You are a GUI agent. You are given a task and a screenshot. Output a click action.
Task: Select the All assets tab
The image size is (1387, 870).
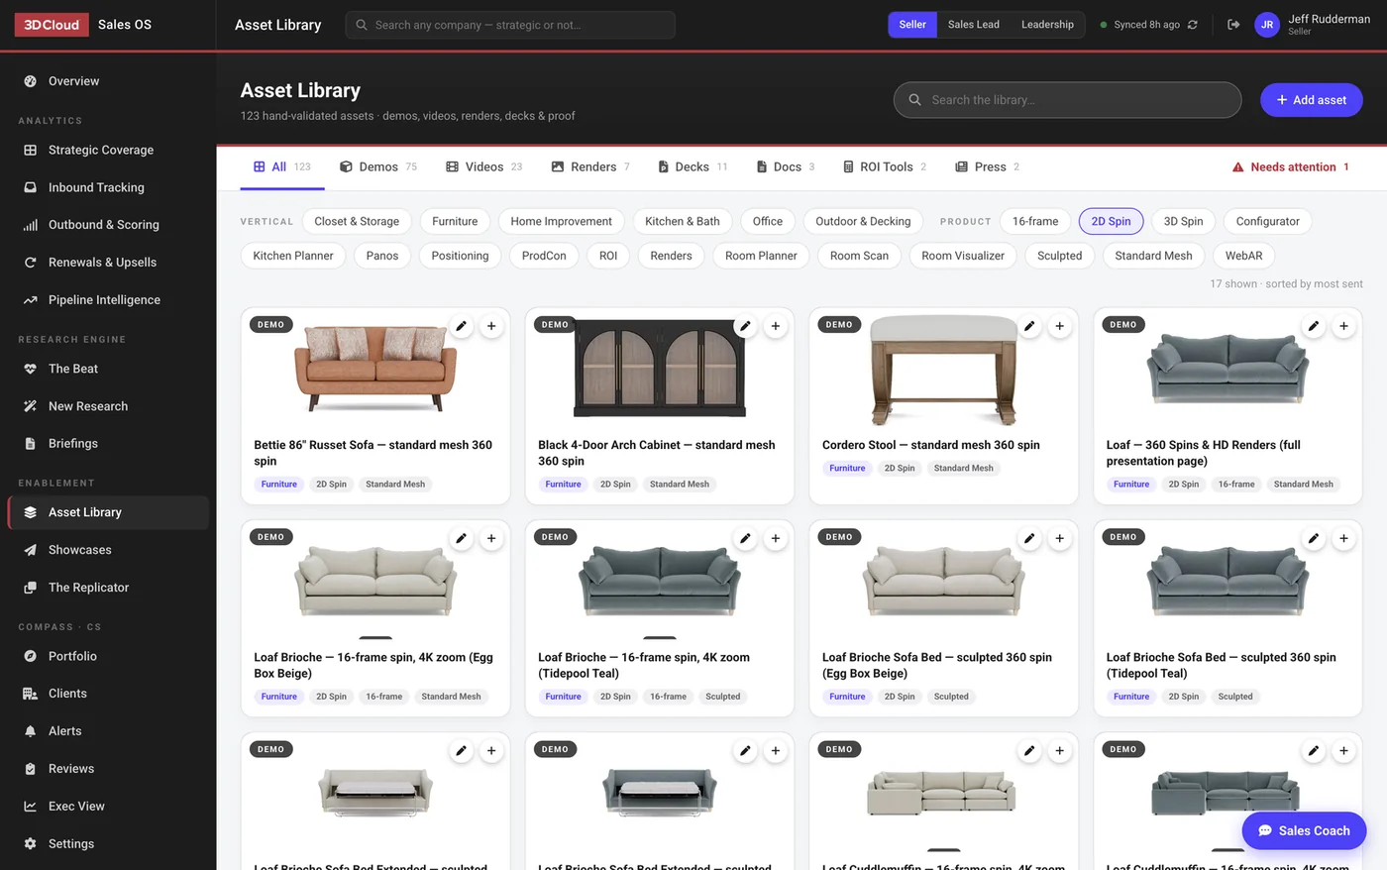(282, 167)
